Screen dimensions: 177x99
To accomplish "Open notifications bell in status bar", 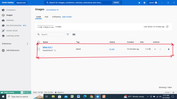I will 173,93.
